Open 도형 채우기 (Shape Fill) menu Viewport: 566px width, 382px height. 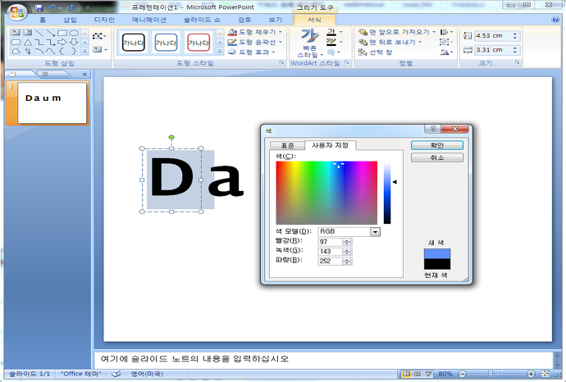point(256,32)
